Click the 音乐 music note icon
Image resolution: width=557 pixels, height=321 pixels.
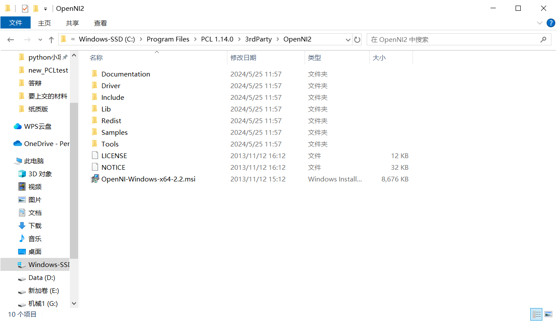click(22, 238)
